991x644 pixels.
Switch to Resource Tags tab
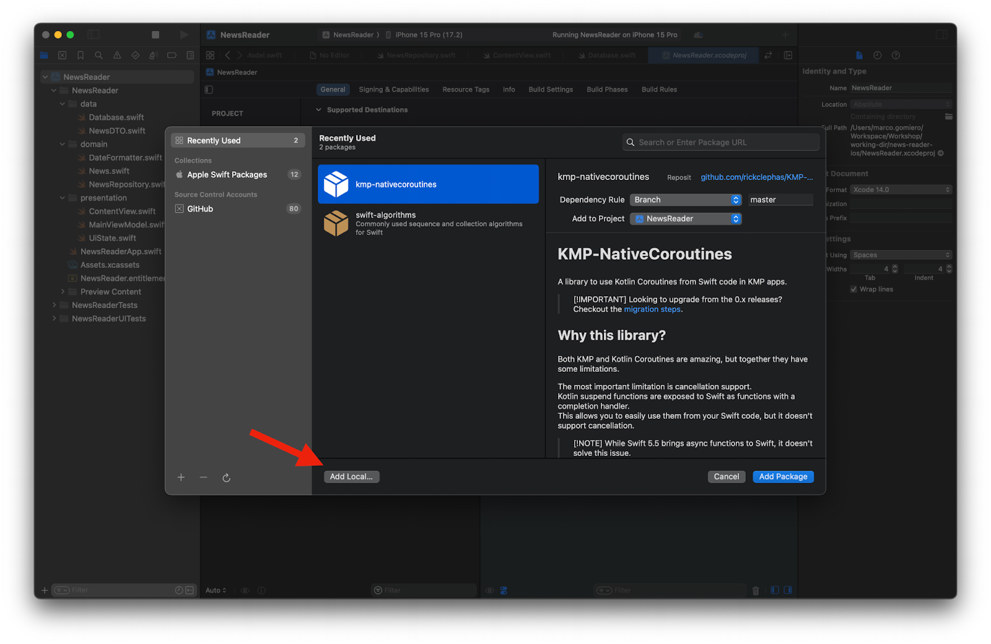pos(466,90)
